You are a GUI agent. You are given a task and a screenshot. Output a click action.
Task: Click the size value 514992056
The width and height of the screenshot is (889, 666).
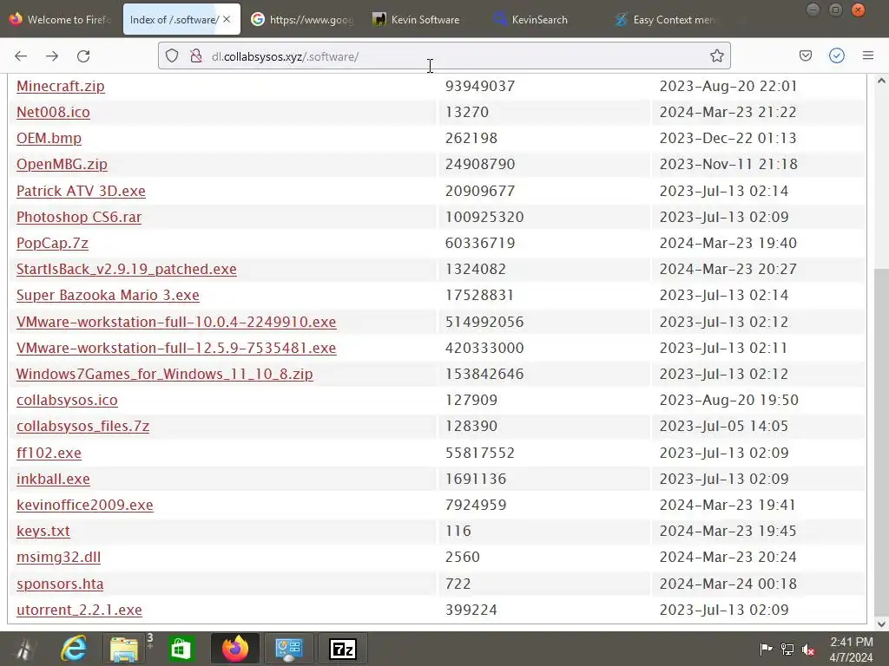(484, 322)
